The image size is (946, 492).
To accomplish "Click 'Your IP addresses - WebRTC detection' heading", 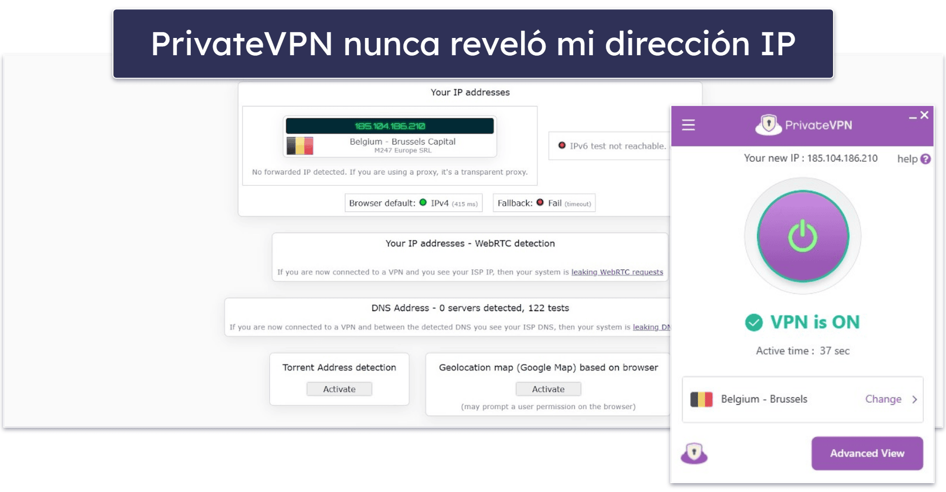I will click(x=470, y=244).
